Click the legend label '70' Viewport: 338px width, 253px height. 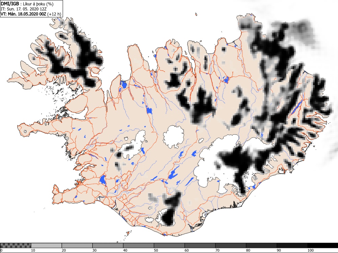[x=217, y=250]
